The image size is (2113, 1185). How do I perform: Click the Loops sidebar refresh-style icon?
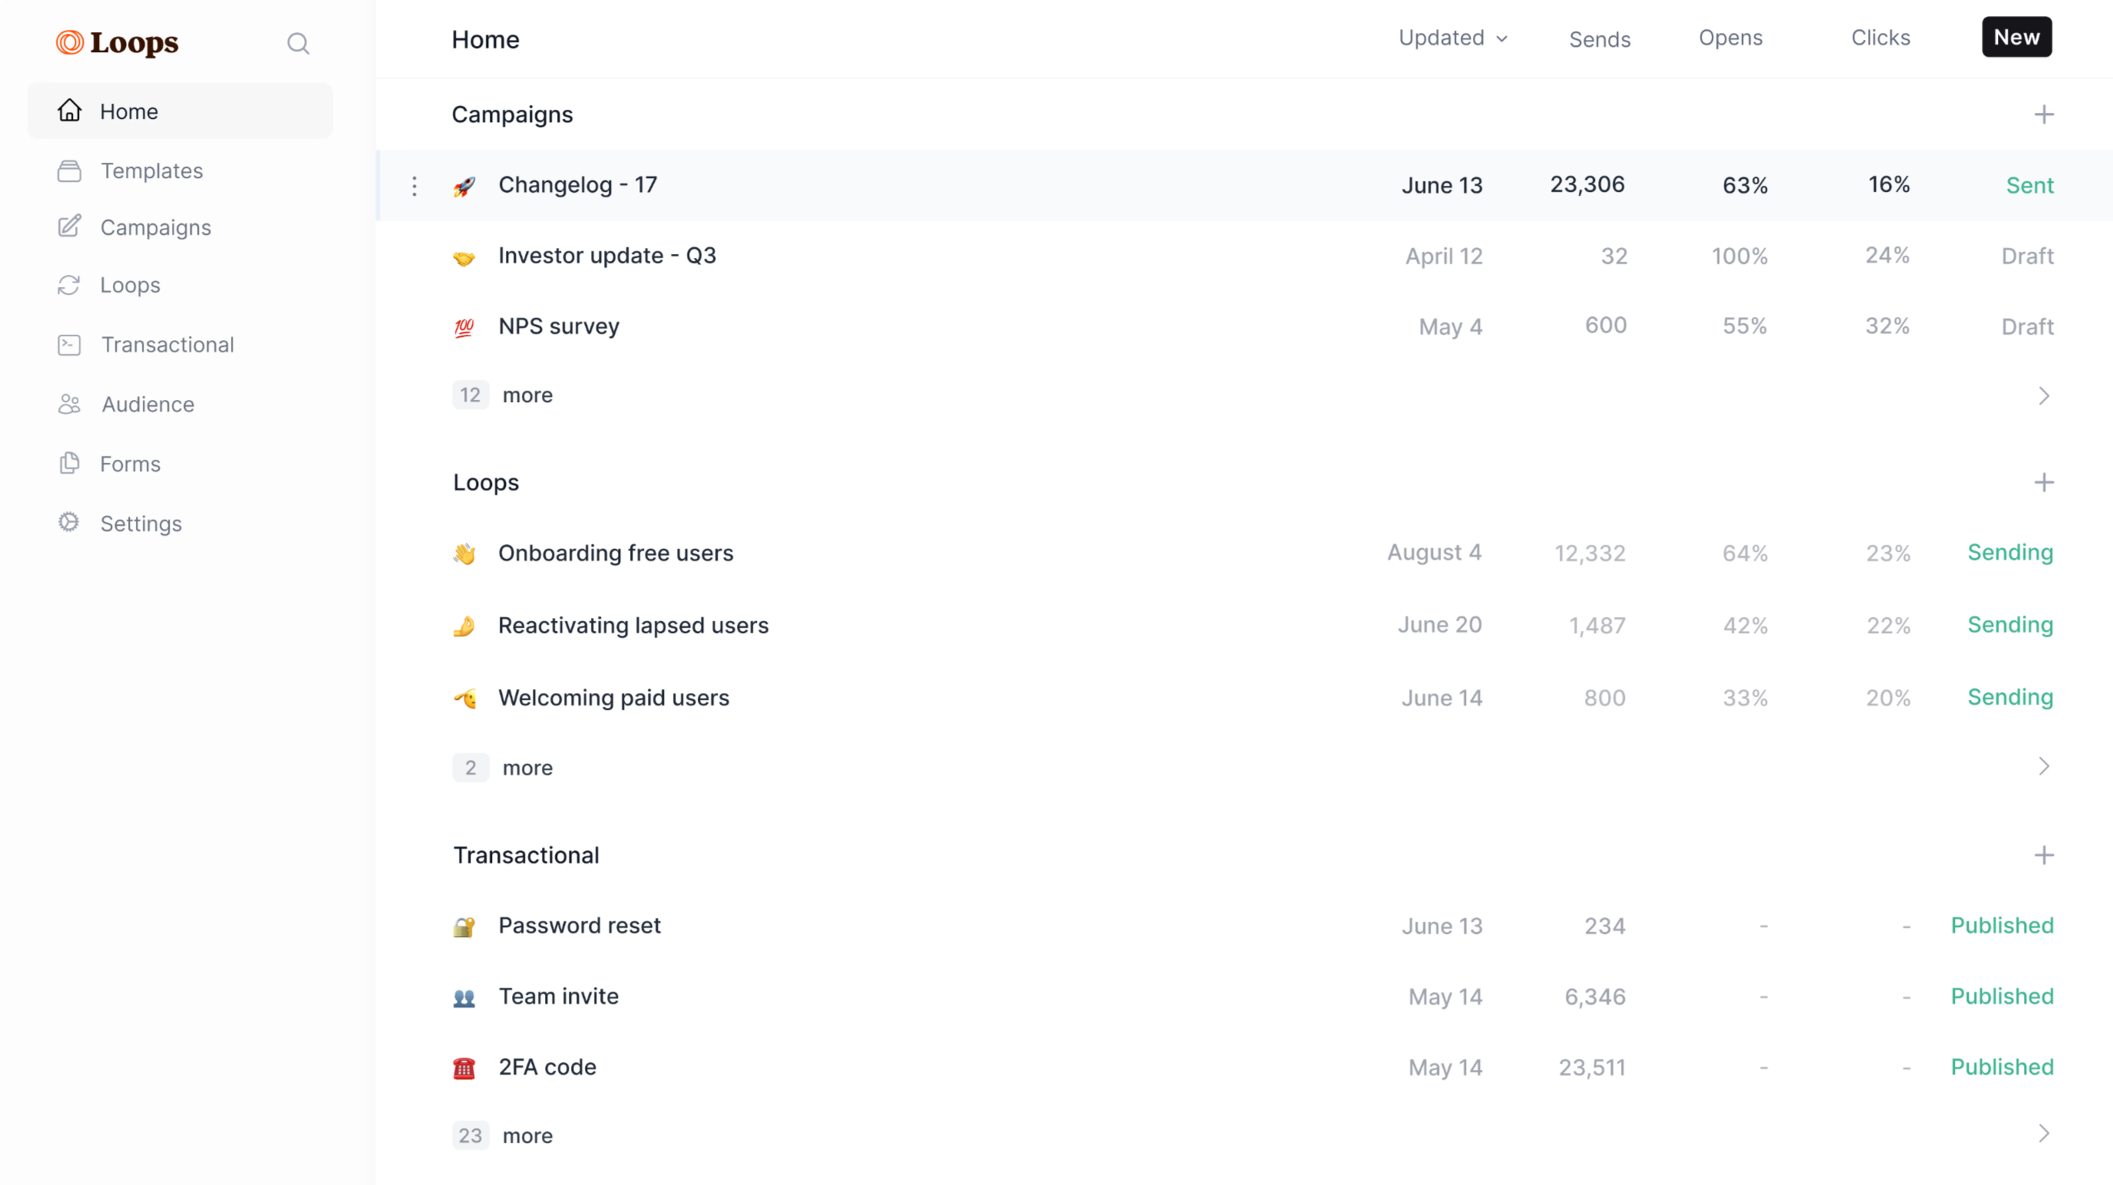[70, 286]
